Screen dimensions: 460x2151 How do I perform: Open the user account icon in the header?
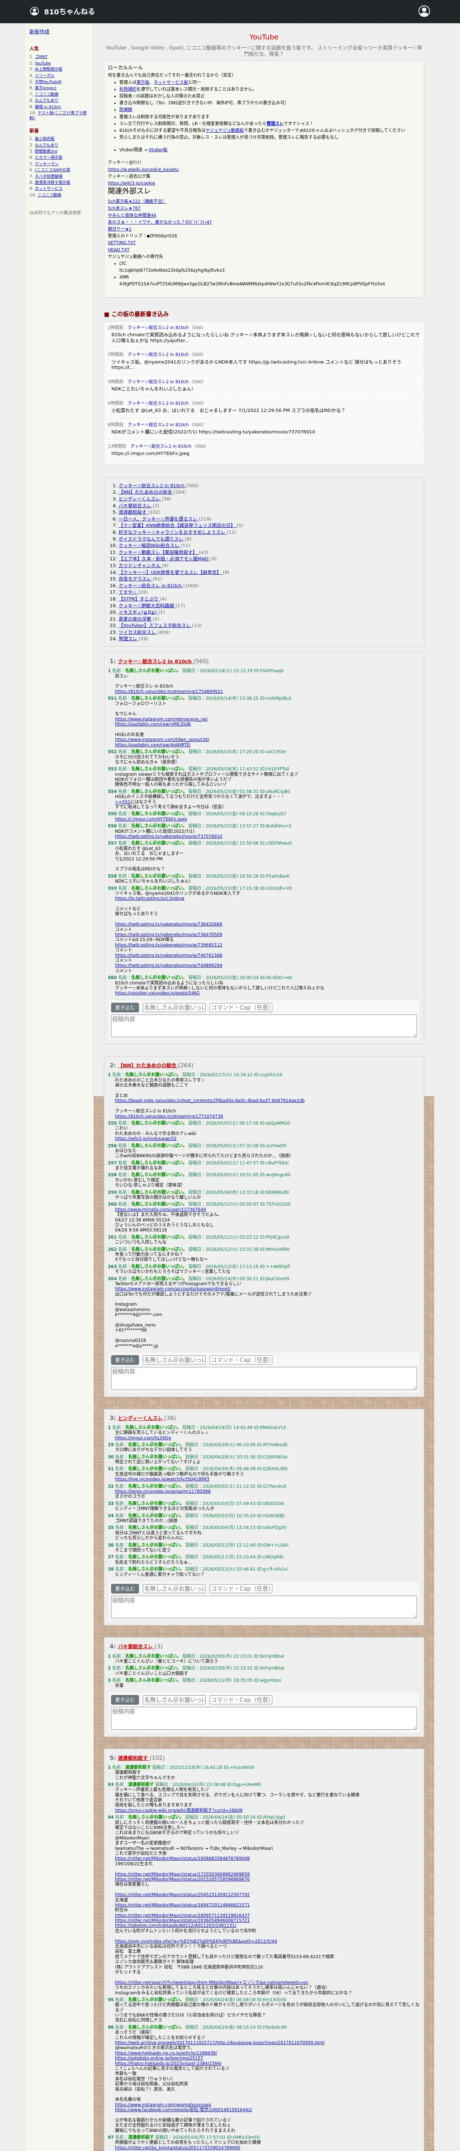point(424,11)
